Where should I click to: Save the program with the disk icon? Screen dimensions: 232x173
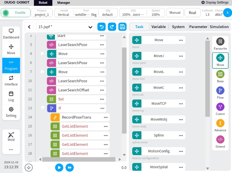click(122, 27)
